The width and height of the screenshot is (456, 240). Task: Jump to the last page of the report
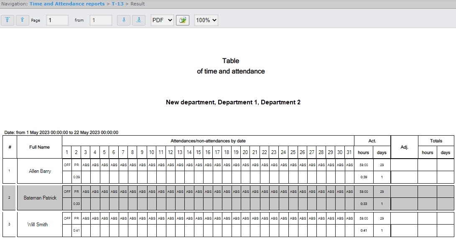139,20
